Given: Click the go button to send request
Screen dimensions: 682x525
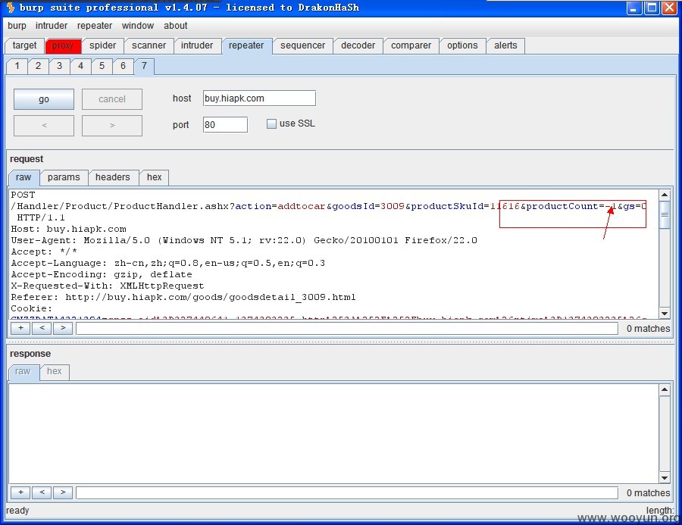Looking at the screenshot, I should 44,99.
